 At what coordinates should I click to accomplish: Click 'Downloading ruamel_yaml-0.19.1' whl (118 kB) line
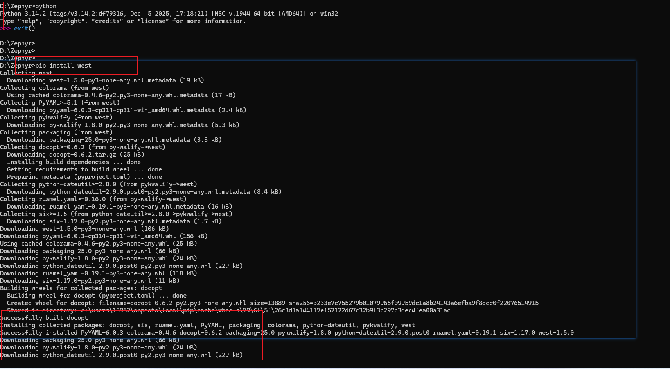99,273
